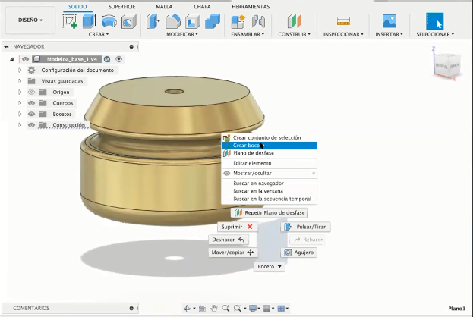The width and height of the screenshot is (473, 317).
Task: Choose the Extrude tool icon
Action: click(x=90, y=21)
